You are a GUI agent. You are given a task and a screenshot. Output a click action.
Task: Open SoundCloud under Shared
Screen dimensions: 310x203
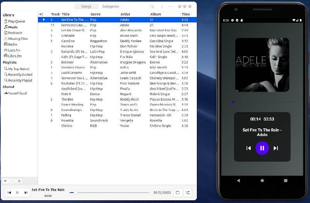click(15, 93)
